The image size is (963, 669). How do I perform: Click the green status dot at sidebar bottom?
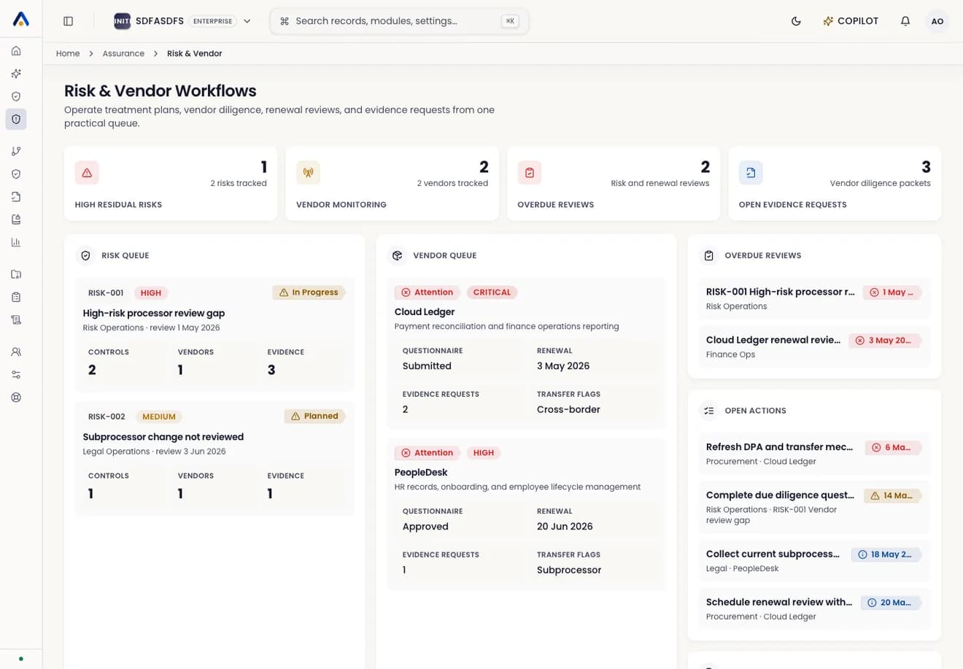(21, 659)
